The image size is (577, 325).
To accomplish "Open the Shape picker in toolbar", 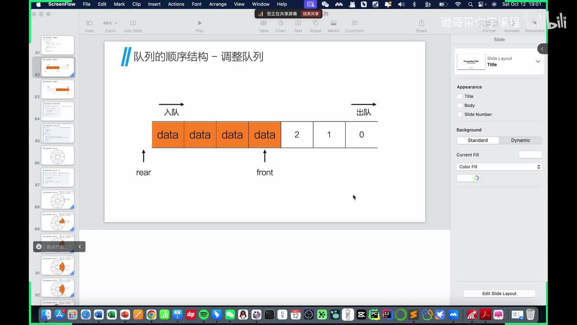I will pos(316,26).
